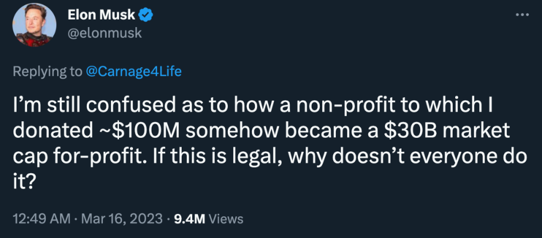Visit the @Carnage4Life mention

pos(133,72)
